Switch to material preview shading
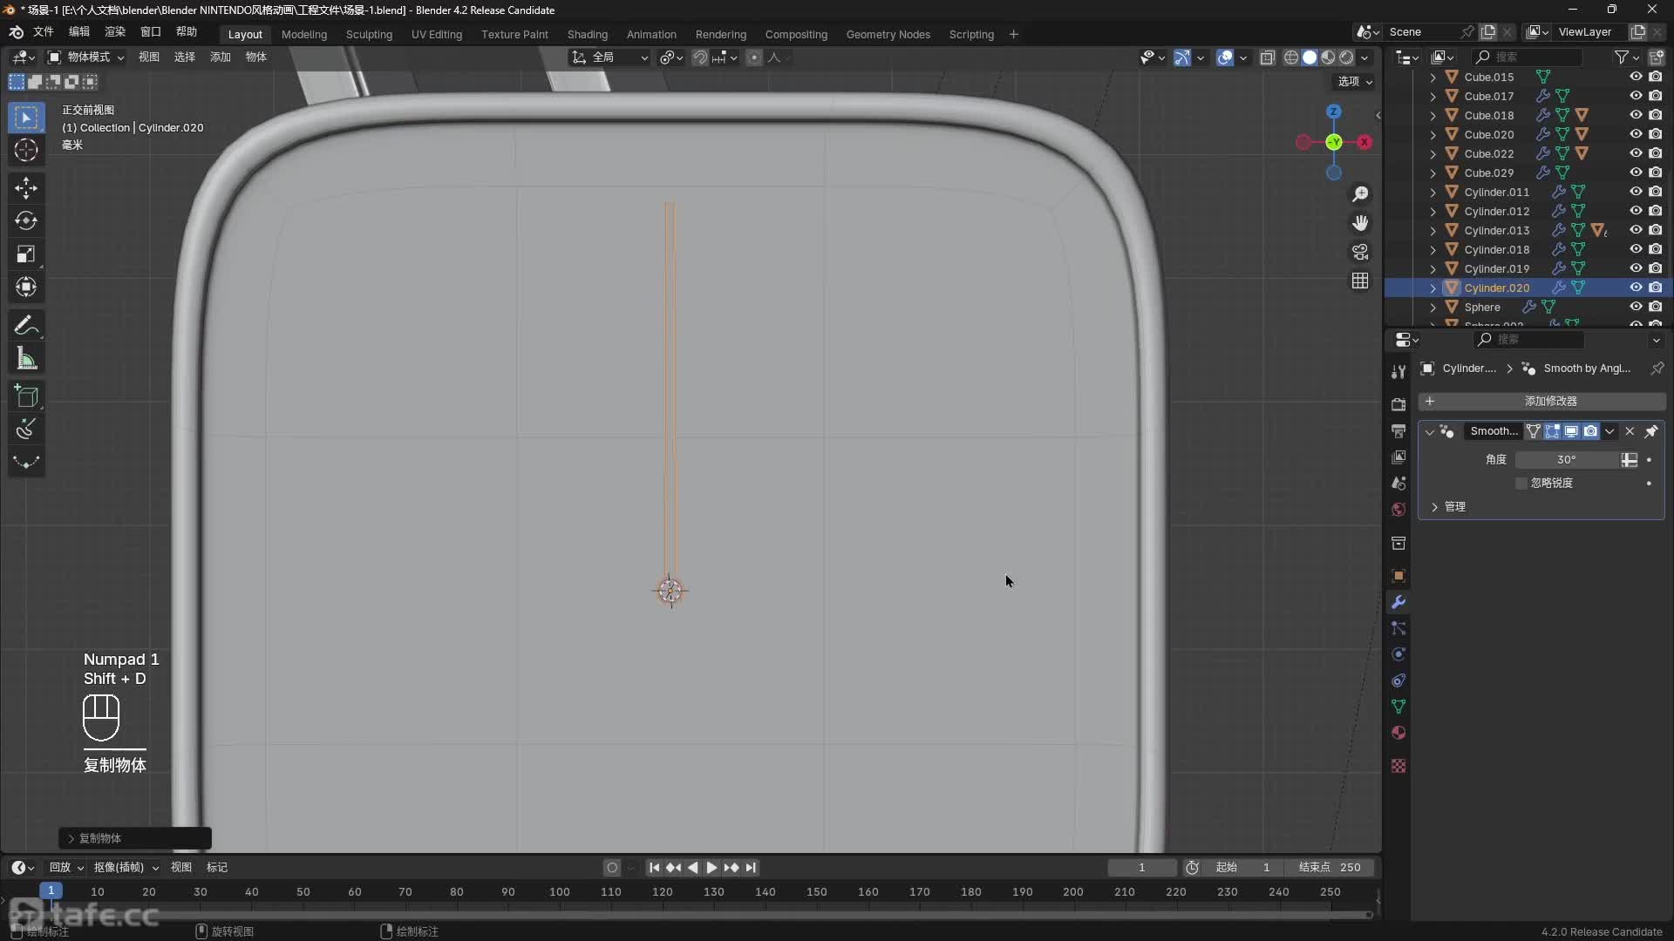The height and width of the screenshot is (941, 1674). pos(1328,58)
